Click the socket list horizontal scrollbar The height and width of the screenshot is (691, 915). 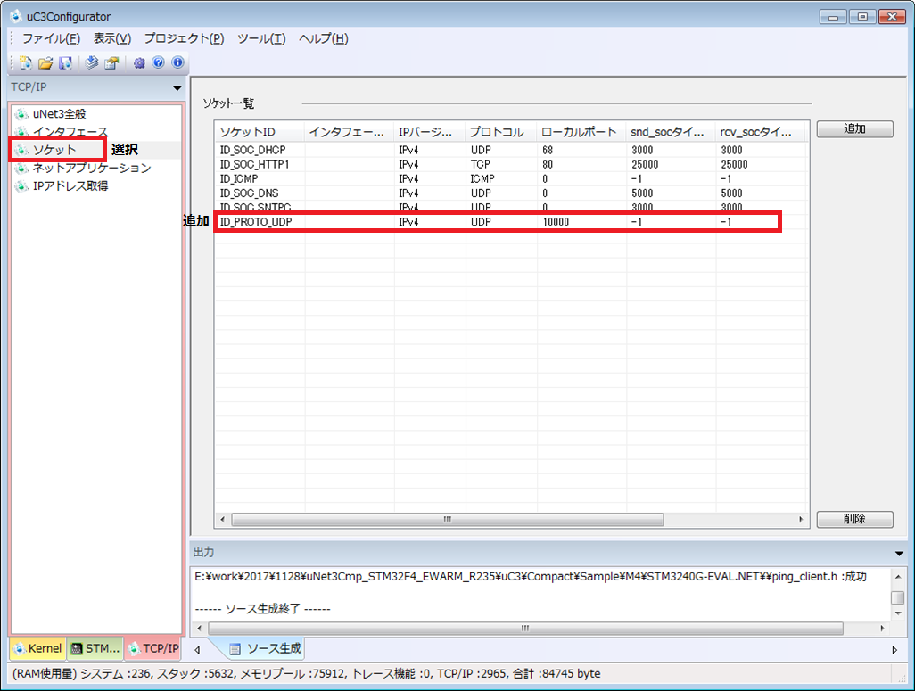tap(446, 519)
